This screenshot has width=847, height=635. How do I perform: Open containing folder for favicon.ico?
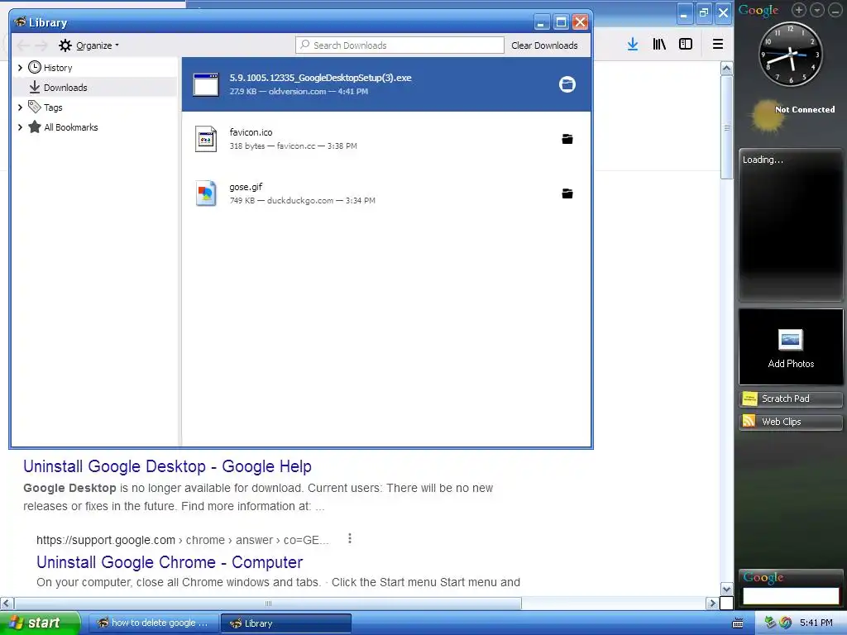567,139
